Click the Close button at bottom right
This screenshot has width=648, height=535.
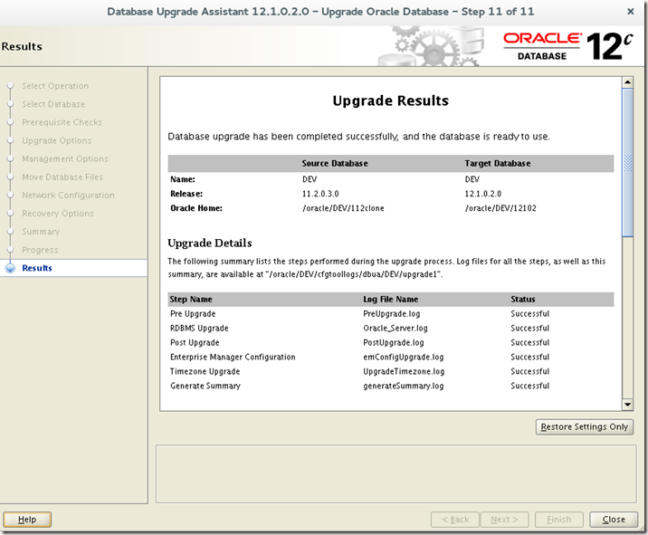[x=614, y=520]
